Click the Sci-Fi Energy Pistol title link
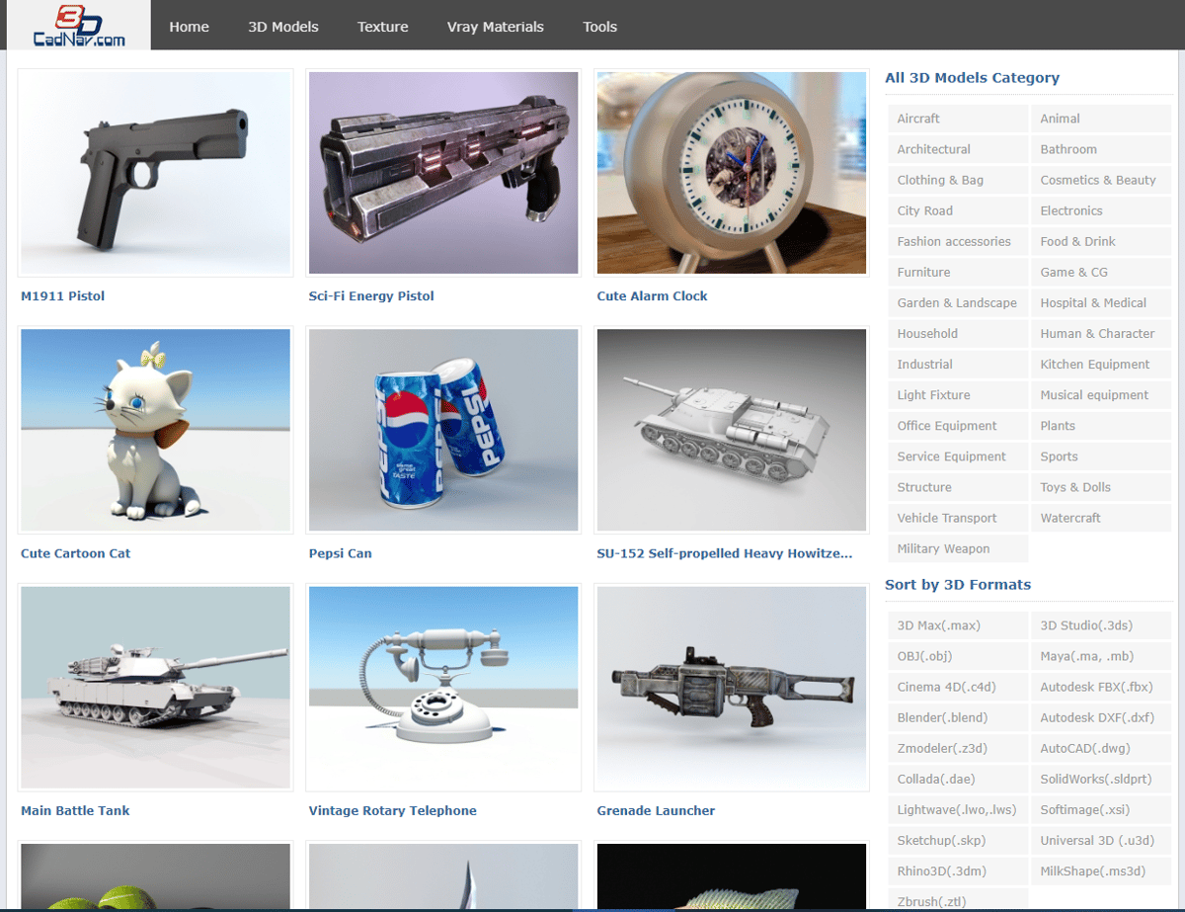1185x912 pixels. pos(371,296)
